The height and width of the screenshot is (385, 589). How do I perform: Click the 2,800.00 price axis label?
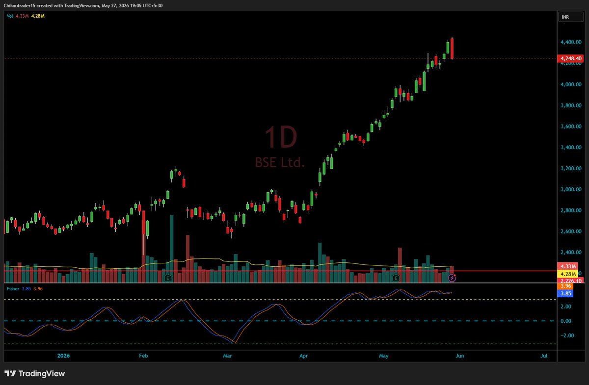coord(572,210)
